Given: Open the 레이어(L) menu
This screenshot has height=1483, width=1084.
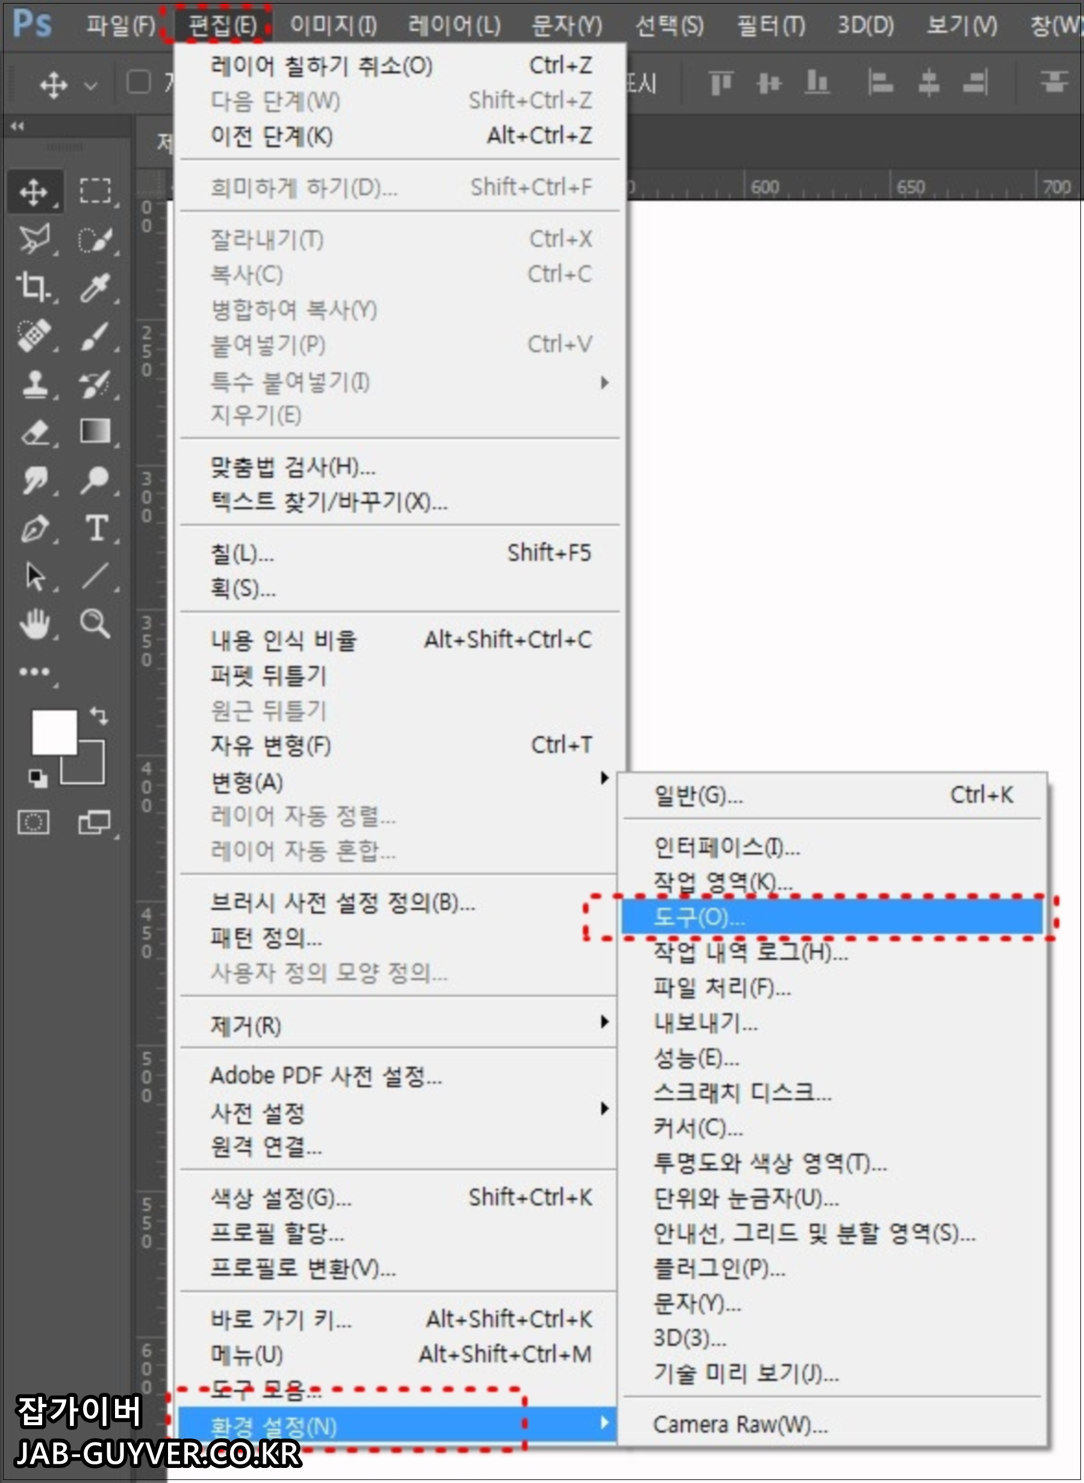Looking at the screenshot, I should tap(454, 25).
